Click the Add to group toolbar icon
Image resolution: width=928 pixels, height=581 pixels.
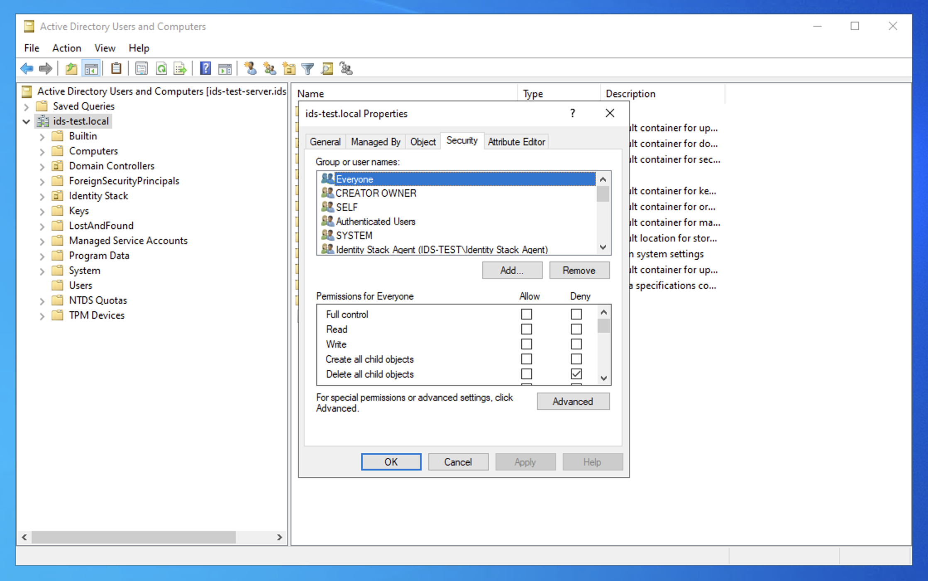click(x=346, y=68)
